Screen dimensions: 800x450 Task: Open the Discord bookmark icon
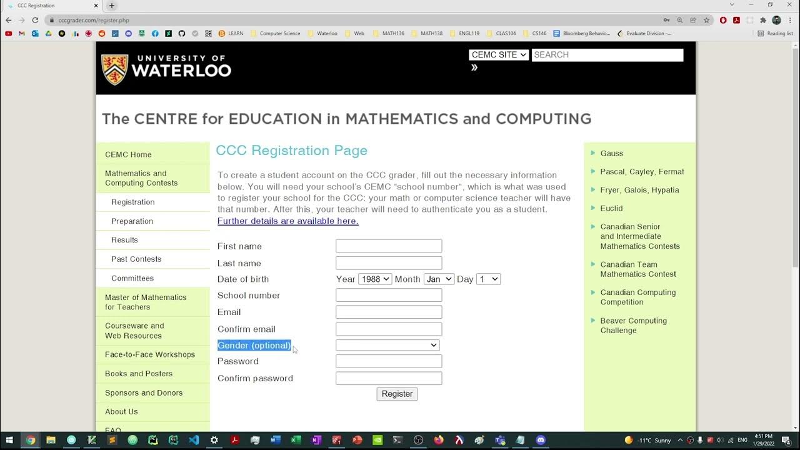[128, 34]
